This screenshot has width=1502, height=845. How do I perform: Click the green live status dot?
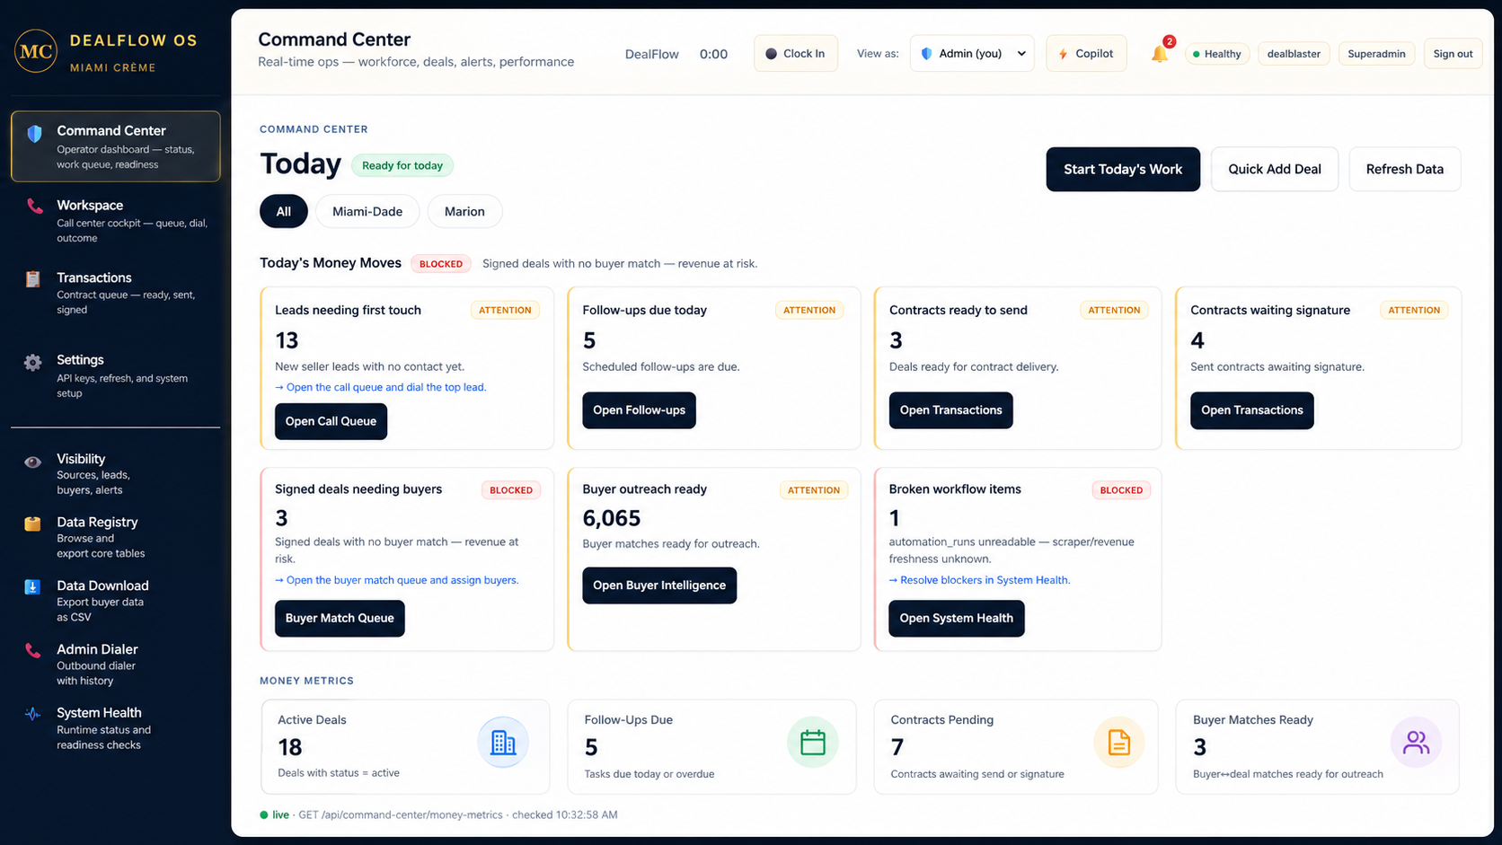264,815
